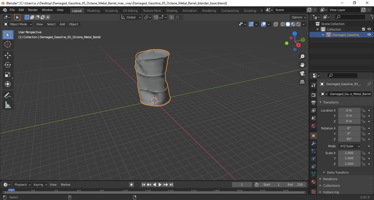This screenshot has width=374, height=200.
Task: Toggle Location X lock icon
Action: [363, 110]
